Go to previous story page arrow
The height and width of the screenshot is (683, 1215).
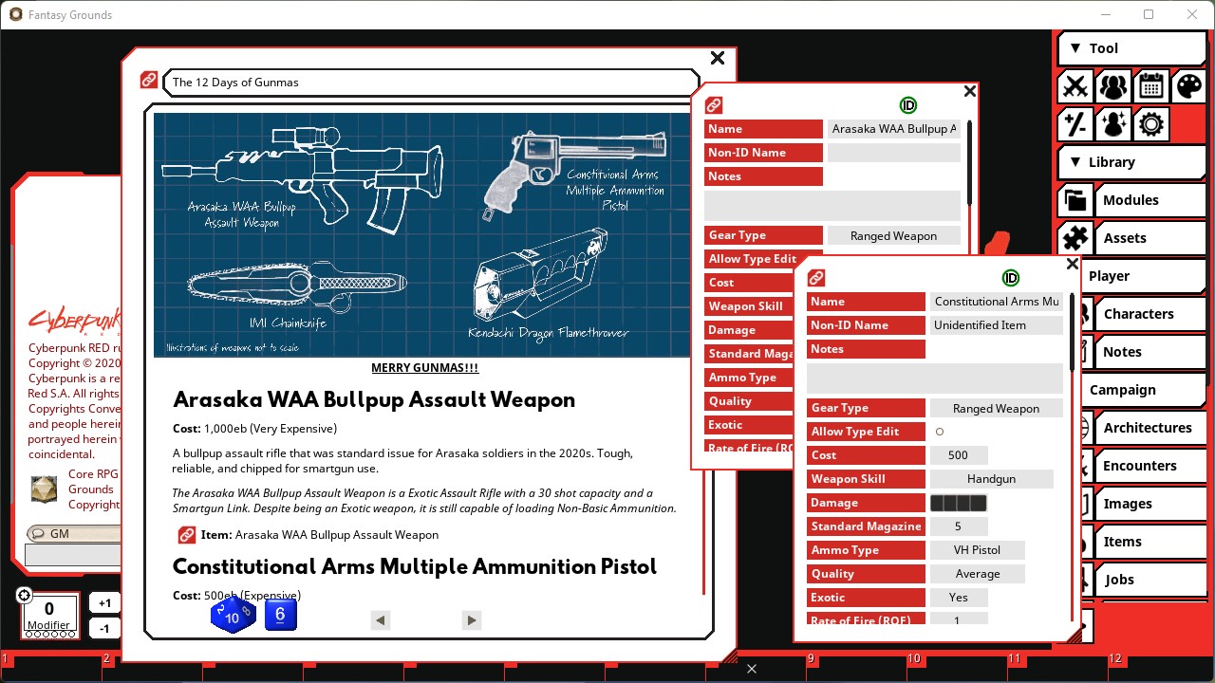[380, 620]
